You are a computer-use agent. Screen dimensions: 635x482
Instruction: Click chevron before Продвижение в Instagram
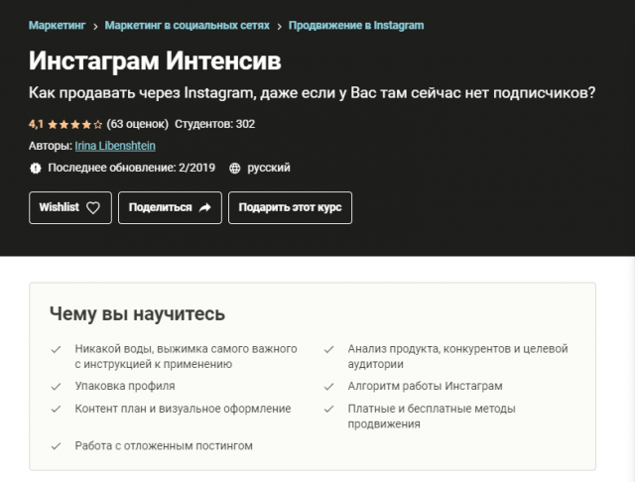click(x=280, y=24)
